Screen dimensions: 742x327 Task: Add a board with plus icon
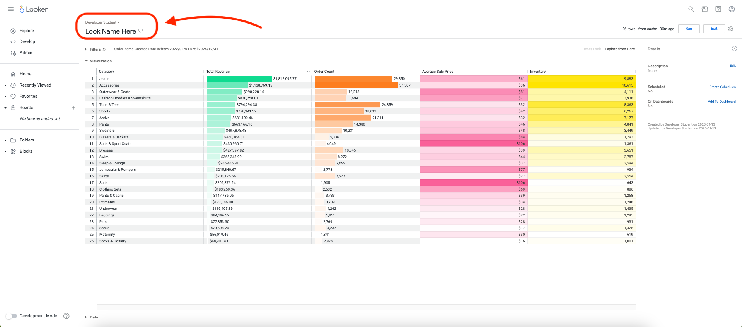tap(73, 108)
